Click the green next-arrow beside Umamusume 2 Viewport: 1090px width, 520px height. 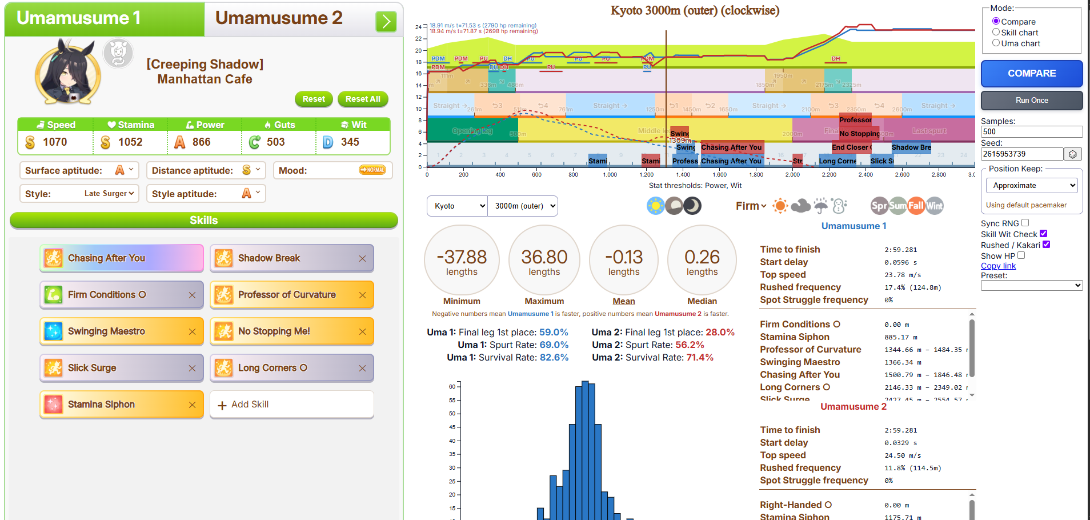coord(386,21)
